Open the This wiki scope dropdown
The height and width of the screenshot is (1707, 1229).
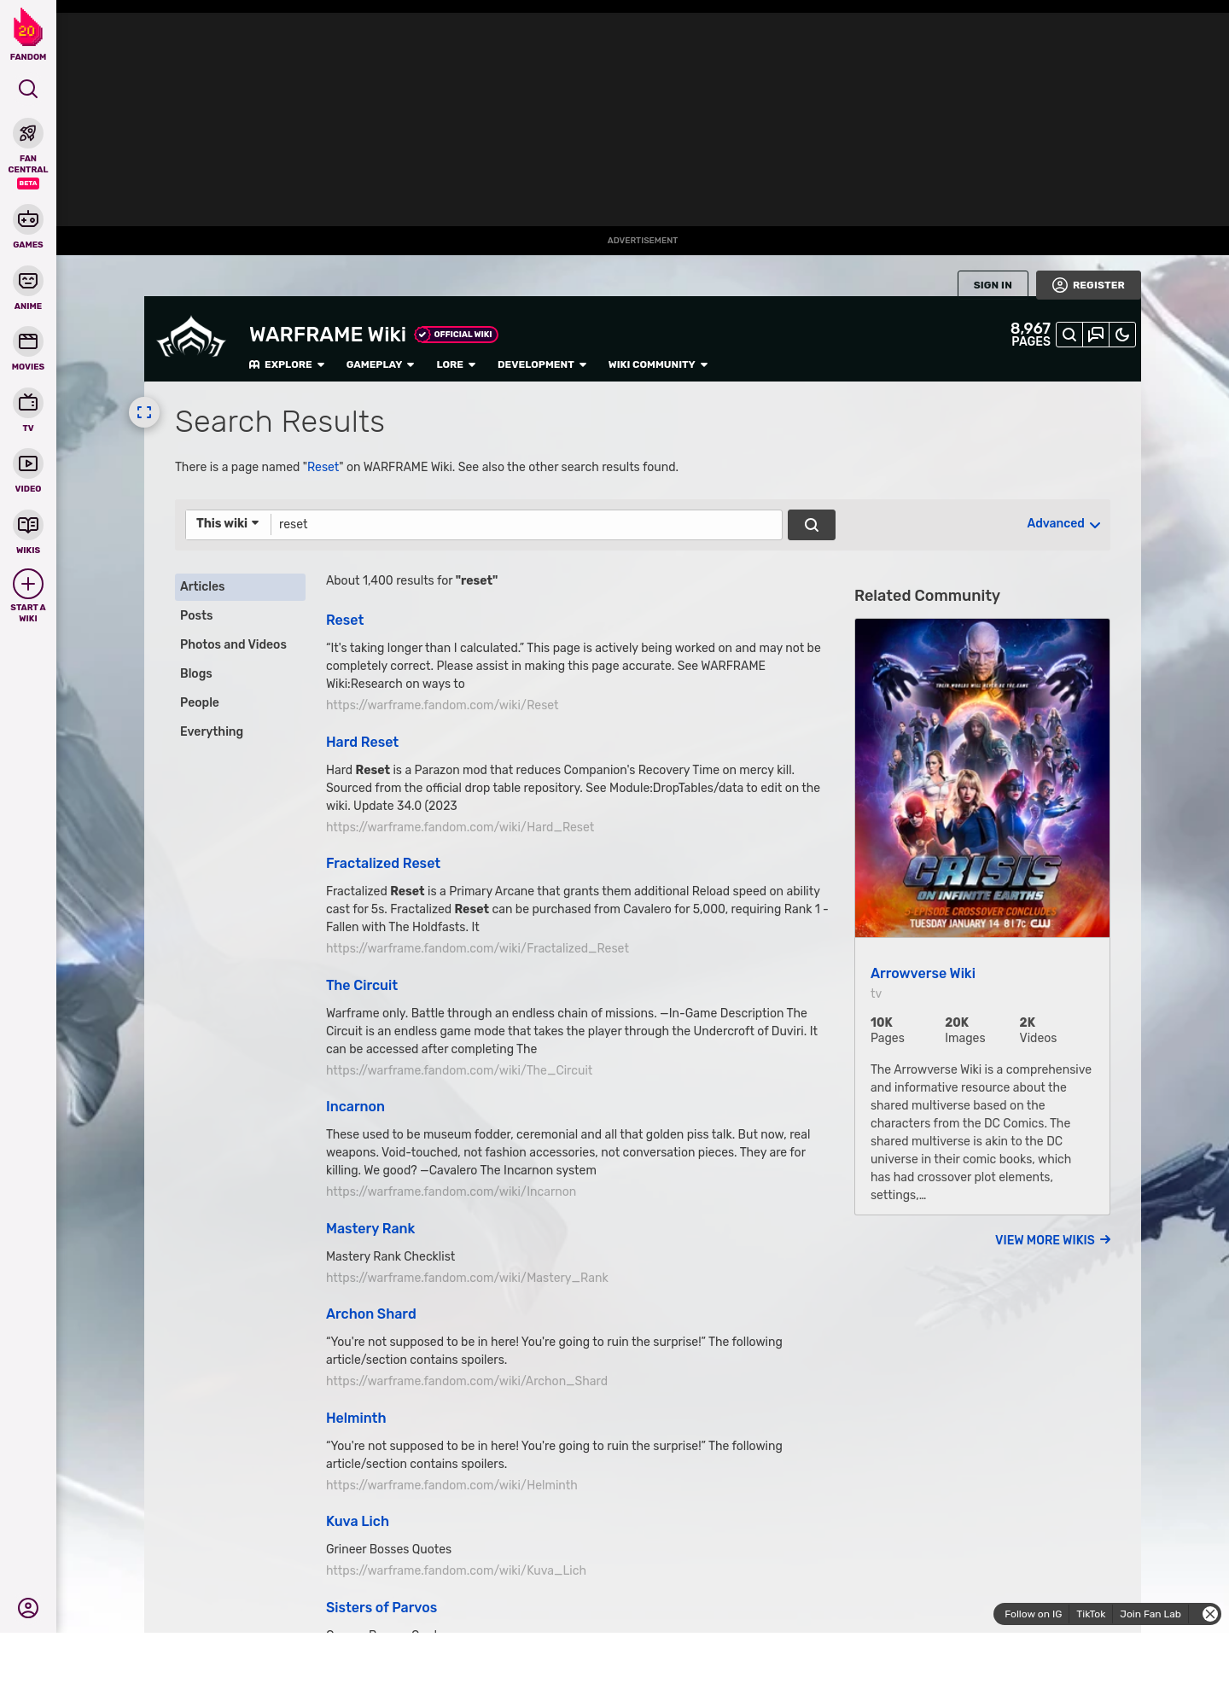pos(228,524)
